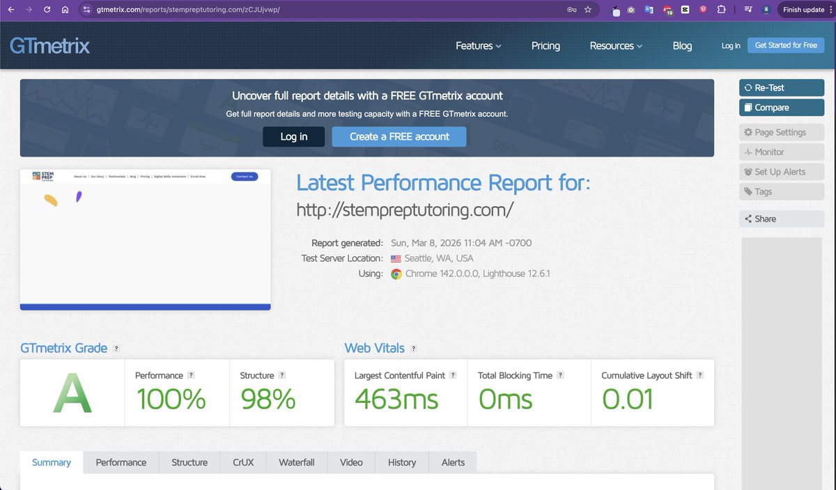Click Create a FREE account button
836x490 pixels.
pos(399,136)
